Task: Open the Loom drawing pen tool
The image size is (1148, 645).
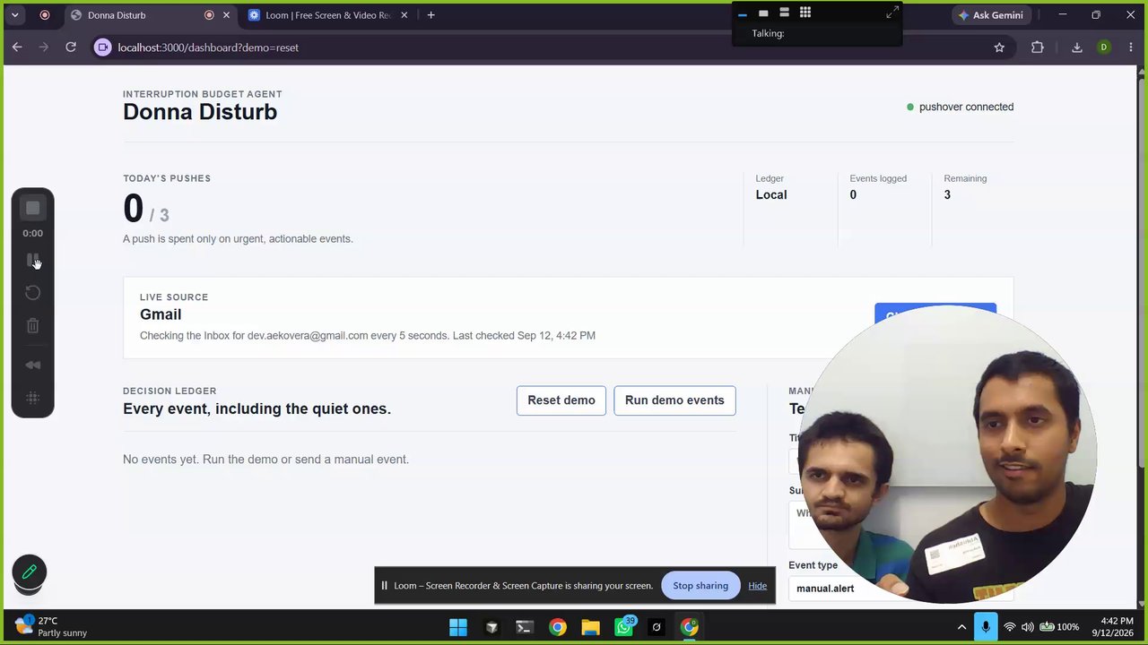Action: [x=29, y=572]
